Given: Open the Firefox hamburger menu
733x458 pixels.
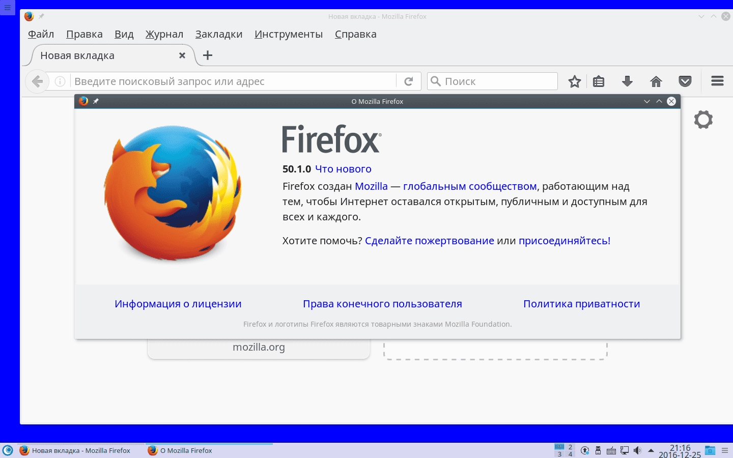Looking at the screenshot, I should (x=718, y=81).
